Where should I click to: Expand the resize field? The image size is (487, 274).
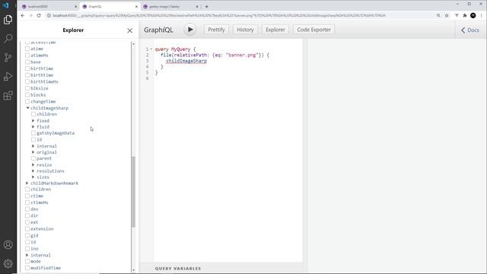click(33, 165)
